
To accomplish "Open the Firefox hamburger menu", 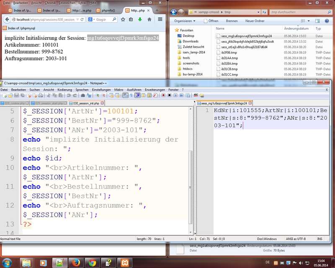I will tap(160, 19).
